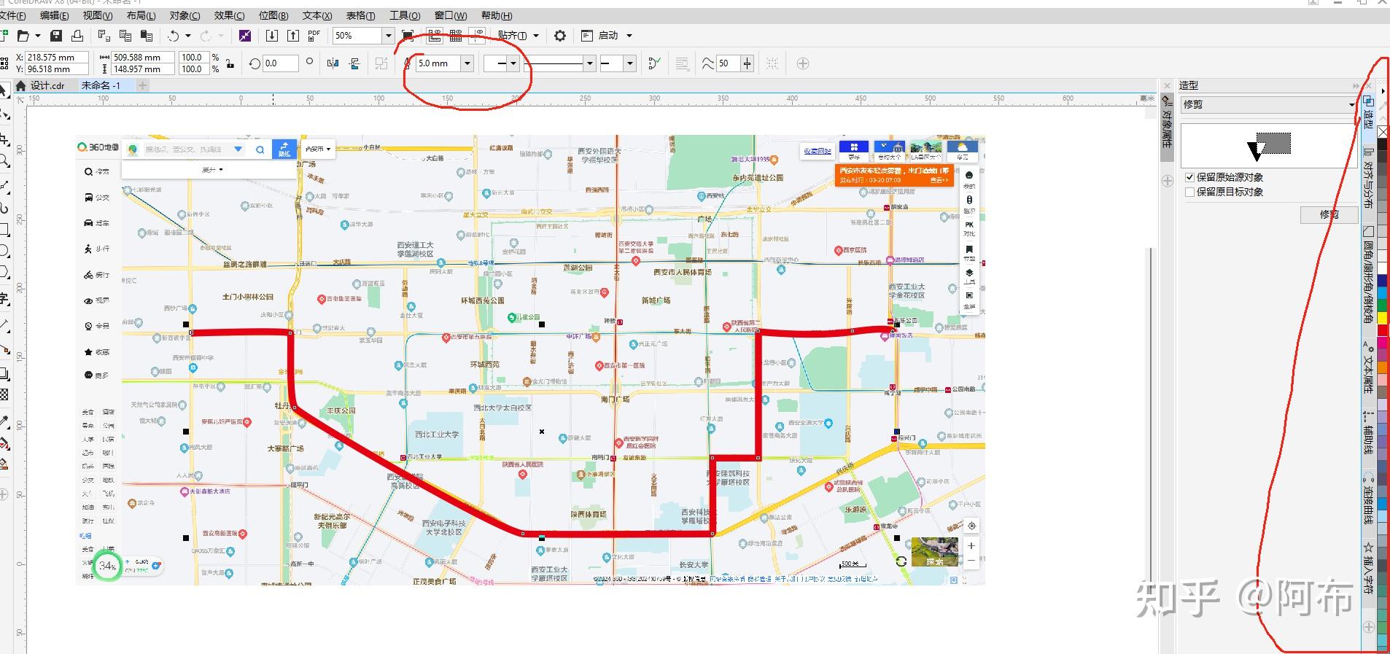Select the Polygon tool
This screenshot has width=1390, height=654.
point(4,273)
